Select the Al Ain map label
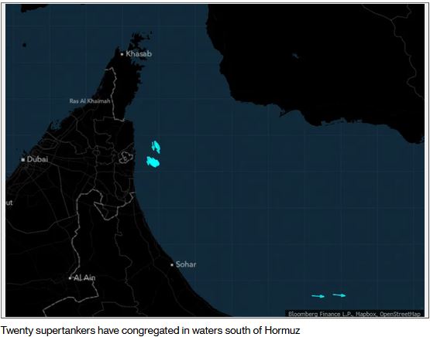The width and height of the screenshot is (430, 337). [x=84, y=278]
